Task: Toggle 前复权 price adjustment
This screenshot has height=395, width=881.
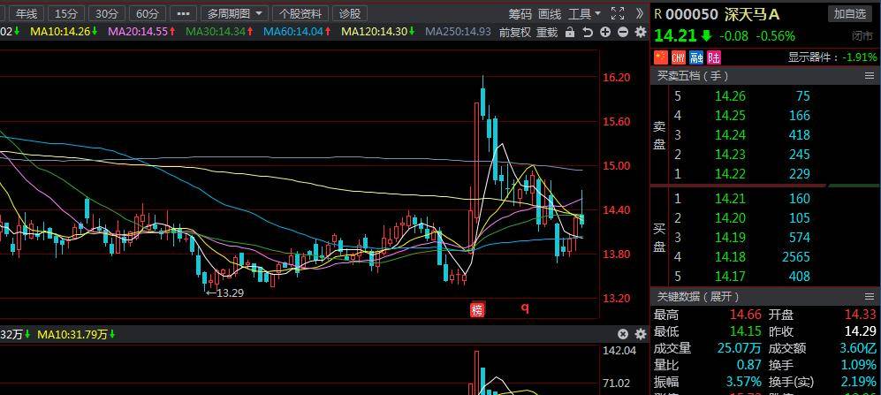Action: click(515, 32)
